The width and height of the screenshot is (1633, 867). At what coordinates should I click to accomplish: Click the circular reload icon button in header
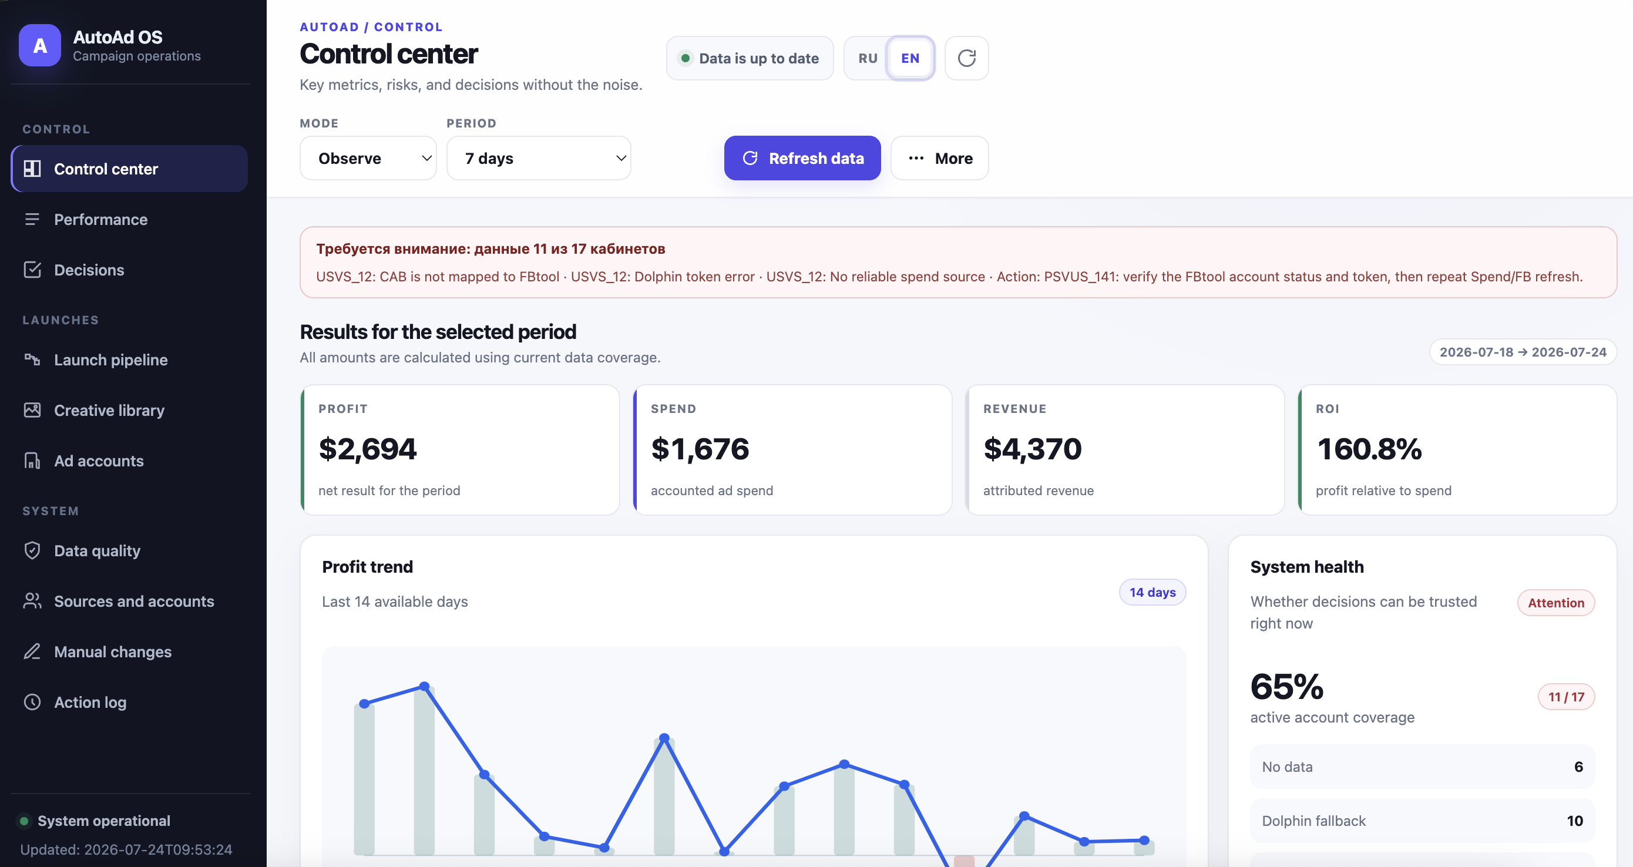click(x=966, y=58)
